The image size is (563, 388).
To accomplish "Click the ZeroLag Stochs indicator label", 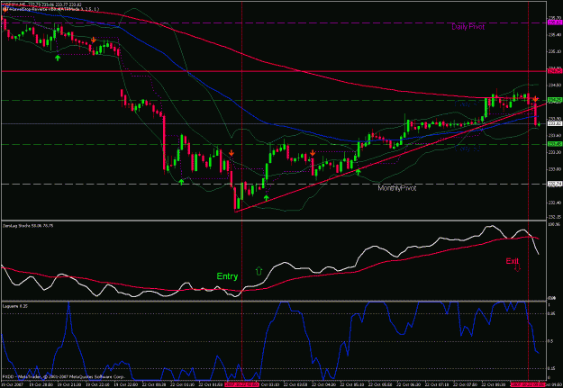I will pos(28,226).
